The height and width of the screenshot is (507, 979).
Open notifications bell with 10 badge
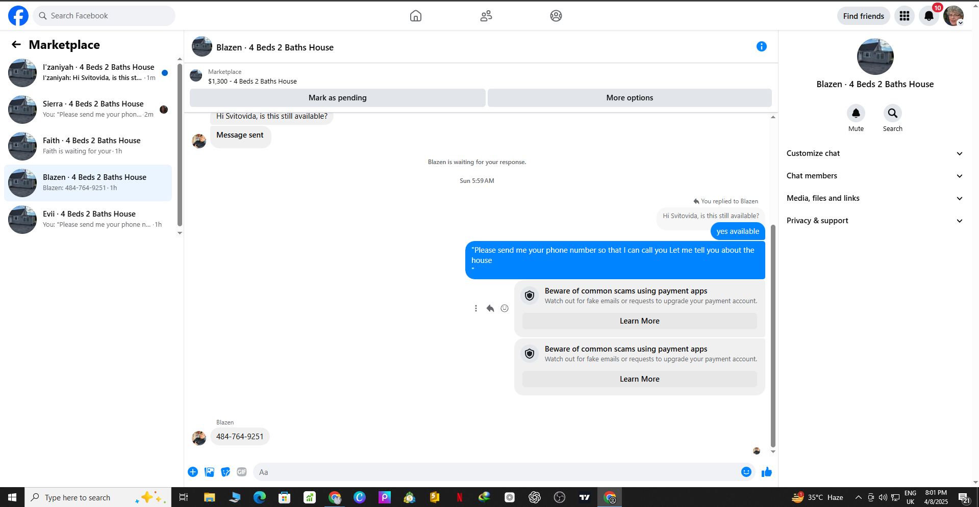click(929, 16)
